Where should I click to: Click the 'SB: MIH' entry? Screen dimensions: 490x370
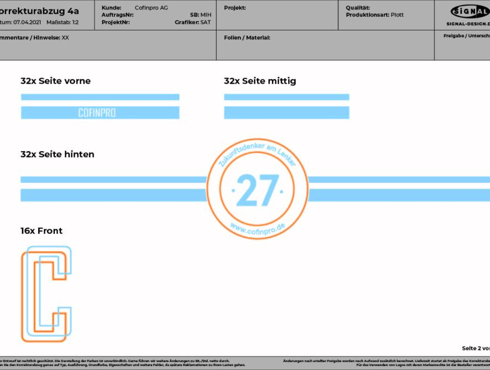pos(201,15)
